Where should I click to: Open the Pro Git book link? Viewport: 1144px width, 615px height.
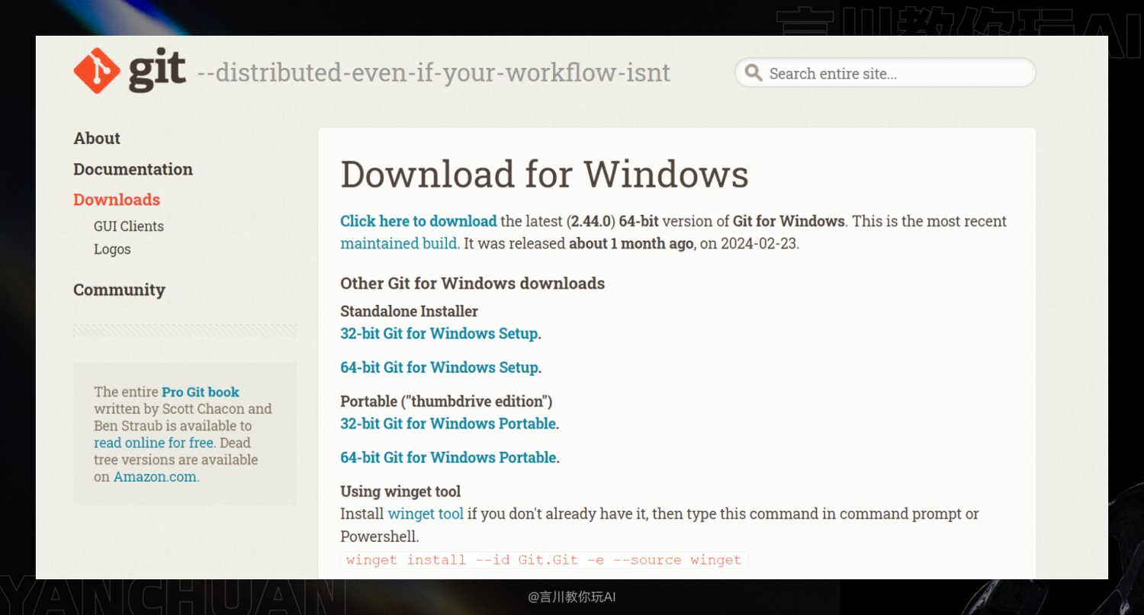click(201, 392)
